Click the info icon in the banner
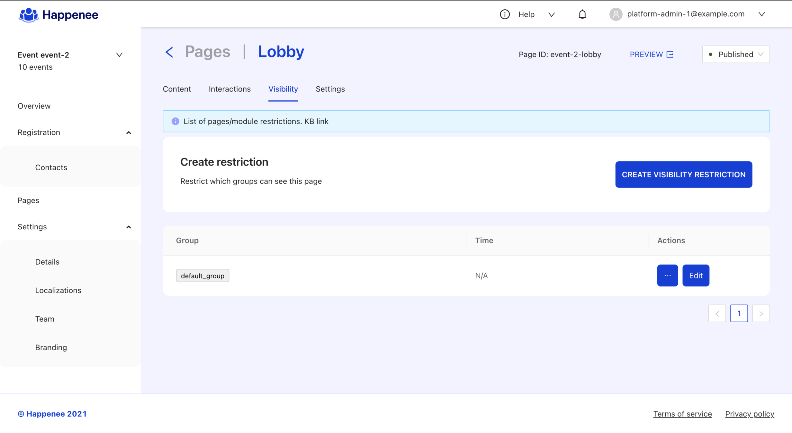The height and width of the screenshot is (433, 792). click(175, 121)
